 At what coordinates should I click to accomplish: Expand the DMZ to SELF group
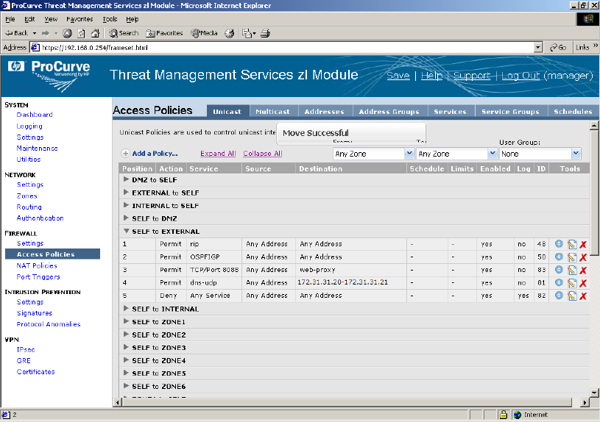[126, 179]
